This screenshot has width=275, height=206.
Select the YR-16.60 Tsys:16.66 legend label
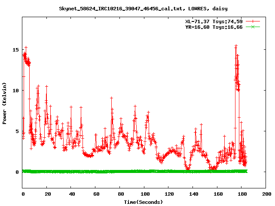[214, 27]
